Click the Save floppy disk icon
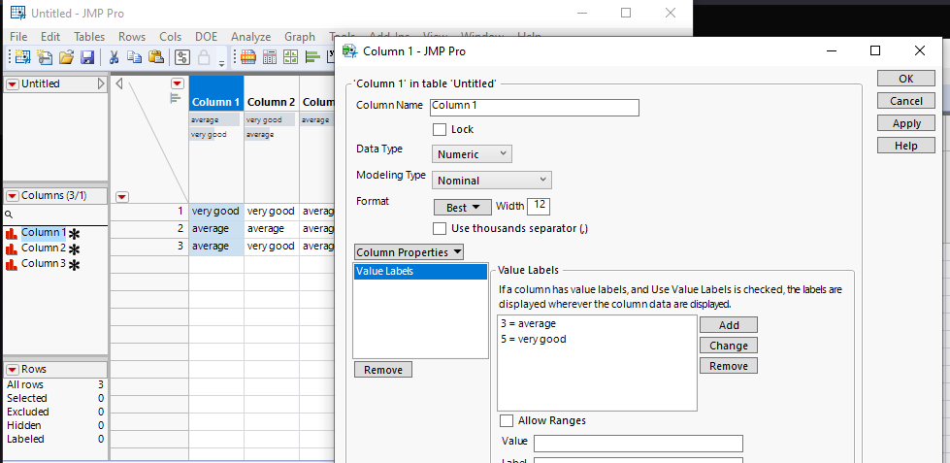Screen dimensions: 950x463 point(86,58)
